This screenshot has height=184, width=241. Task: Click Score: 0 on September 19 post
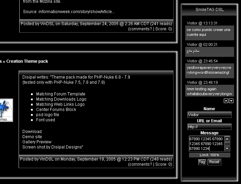click(x=164, y=164)
